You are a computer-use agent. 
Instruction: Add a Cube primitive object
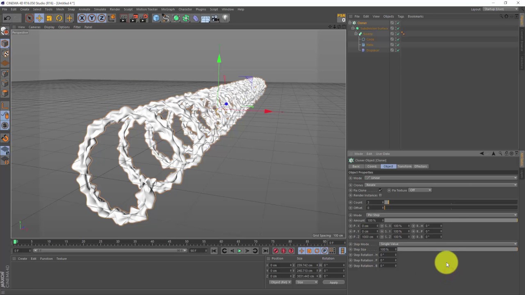(156, 18)
